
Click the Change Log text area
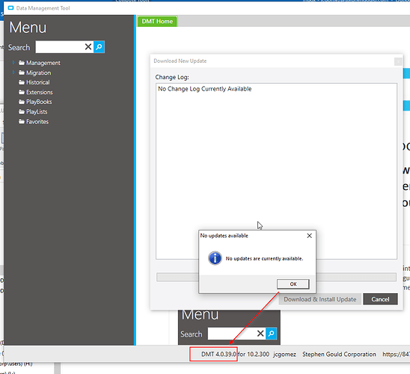pos(276,171)
